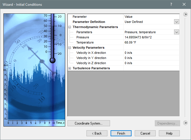
Task: Open the Pressure, temperature dropdown arrow
Action: tap(177, 32)
